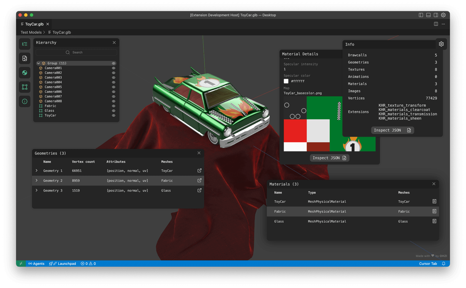Open the Info panel settings gear
The image size is (466, 288).
[x=441, y=44]
